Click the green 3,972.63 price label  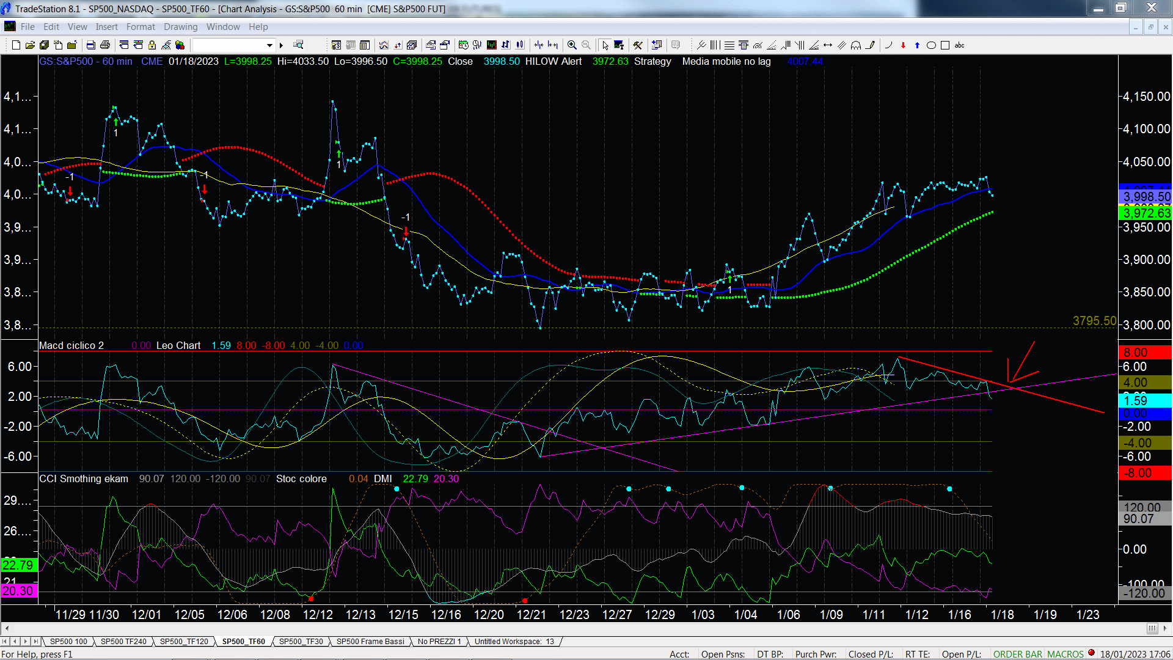[x=1146, y=213]
